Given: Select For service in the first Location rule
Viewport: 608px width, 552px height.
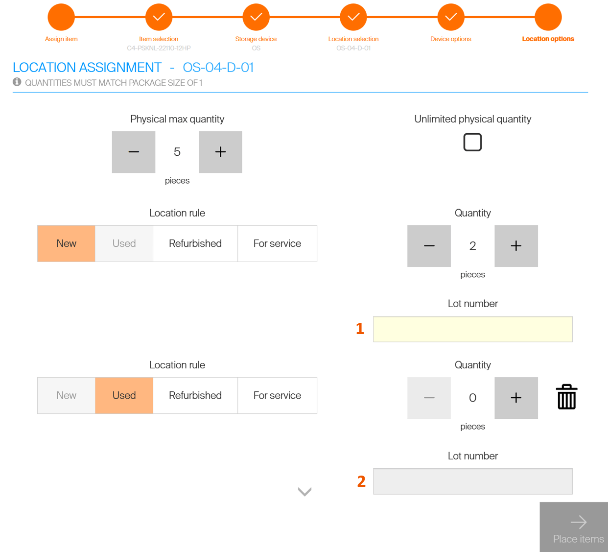Looking at the screenshot, I should [277, 243].
